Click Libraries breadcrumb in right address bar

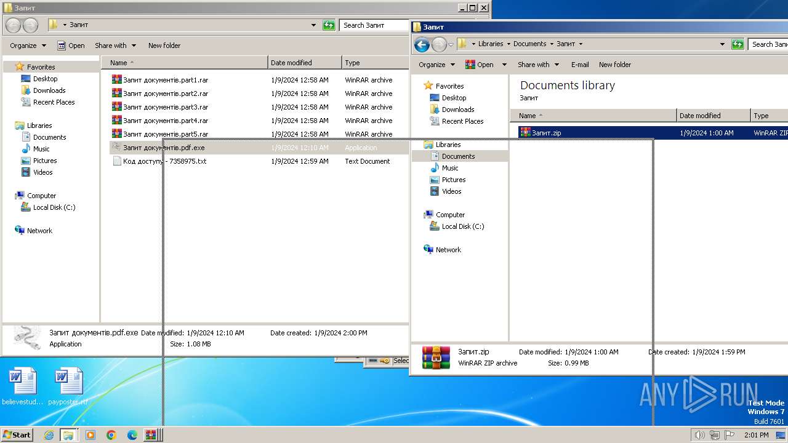click(491, 44)
